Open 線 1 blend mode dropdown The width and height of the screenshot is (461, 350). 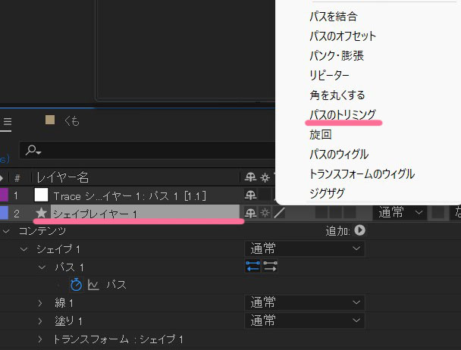click(305, 302)
